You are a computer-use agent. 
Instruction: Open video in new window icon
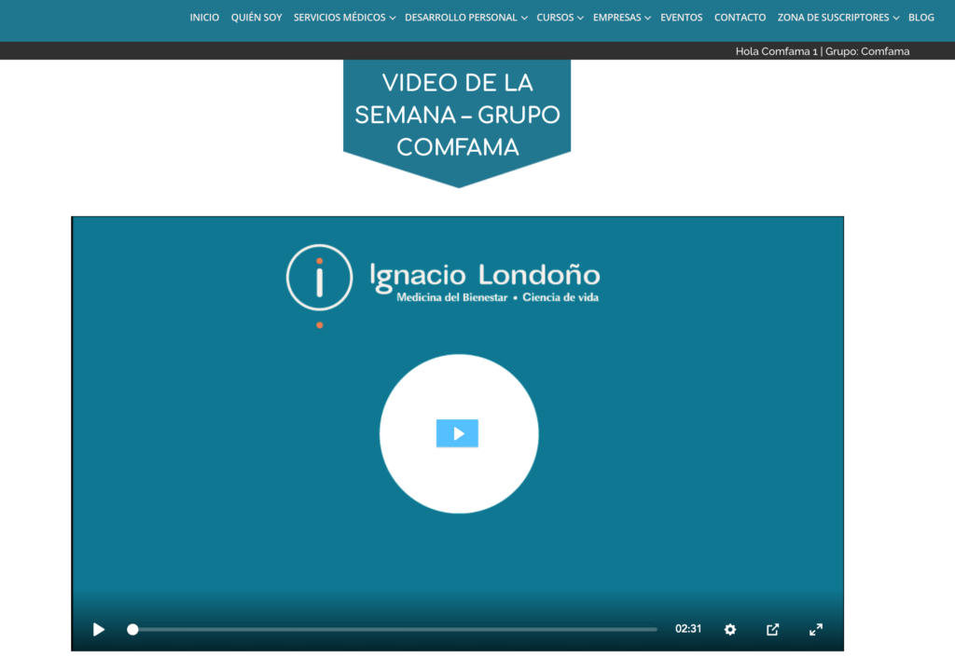772,630
